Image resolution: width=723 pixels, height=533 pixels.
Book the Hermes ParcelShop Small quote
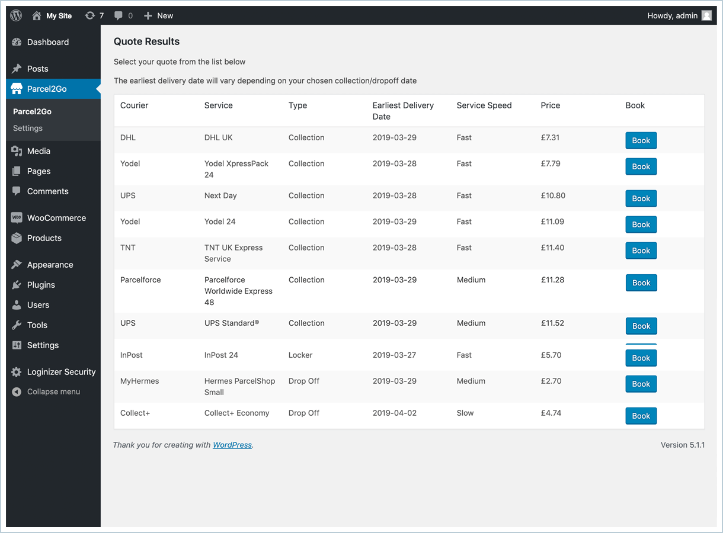(x=641, y=384)
